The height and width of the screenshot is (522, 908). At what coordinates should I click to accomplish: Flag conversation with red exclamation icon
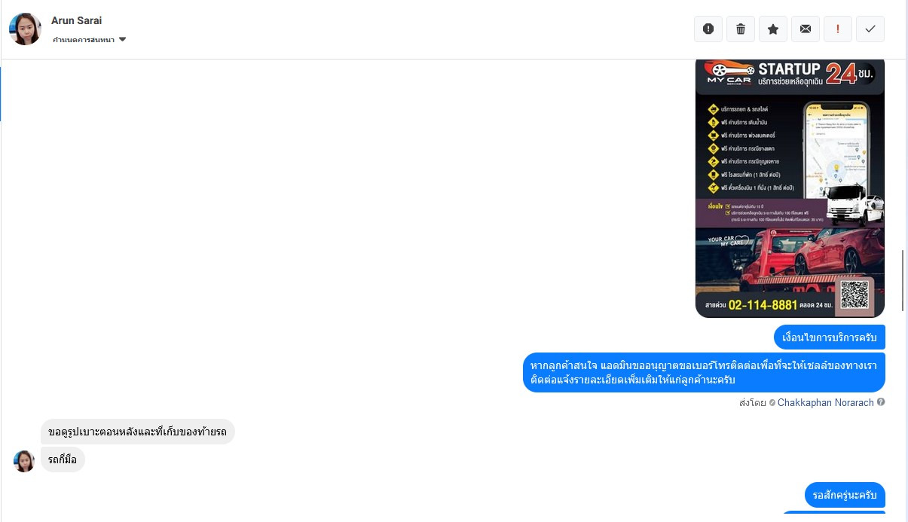[838, 29]
